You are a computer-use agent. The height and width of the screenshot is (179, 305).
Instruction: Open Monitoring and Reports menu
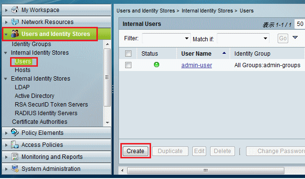[x=57, y=156]
